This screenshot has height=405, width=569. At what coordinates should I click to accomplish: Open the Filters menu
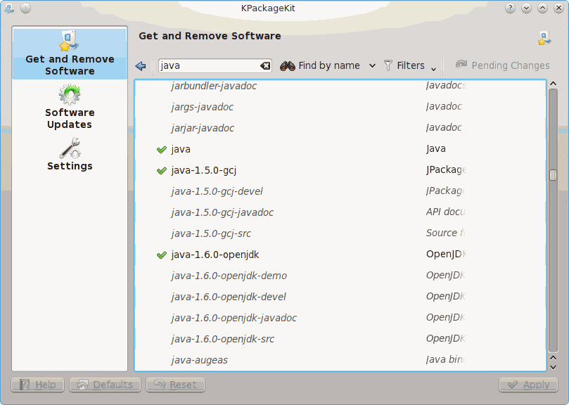(410, 65)
